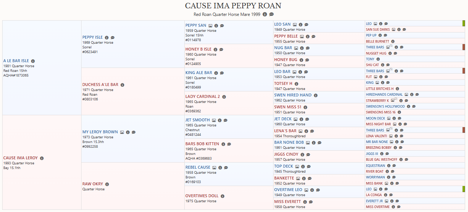The image size is (468, 212).
Task: Click the info icon next to CAUSE IMA LEROY
Action: pos(42,158)
